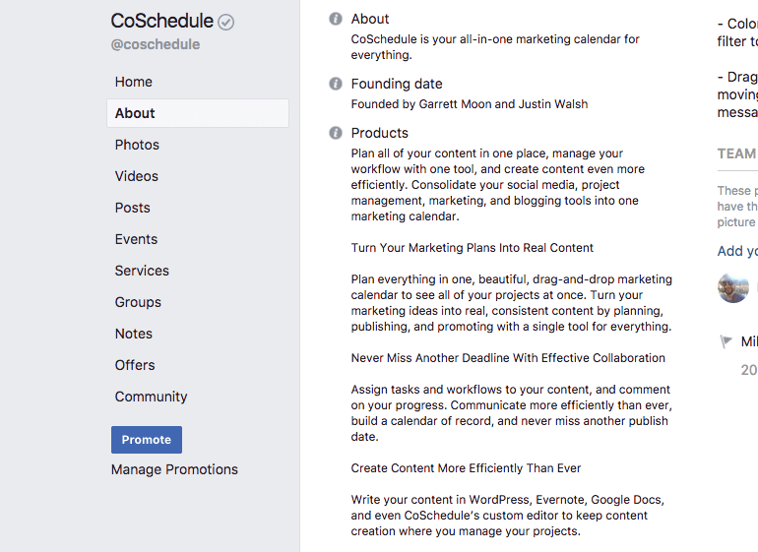758x552 pixels.
Task: Open the Manage Promotions link
Action: pos(174,469)
